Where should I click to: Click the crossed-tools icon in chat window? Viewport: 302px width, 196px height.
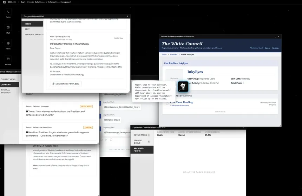point(106,140)
